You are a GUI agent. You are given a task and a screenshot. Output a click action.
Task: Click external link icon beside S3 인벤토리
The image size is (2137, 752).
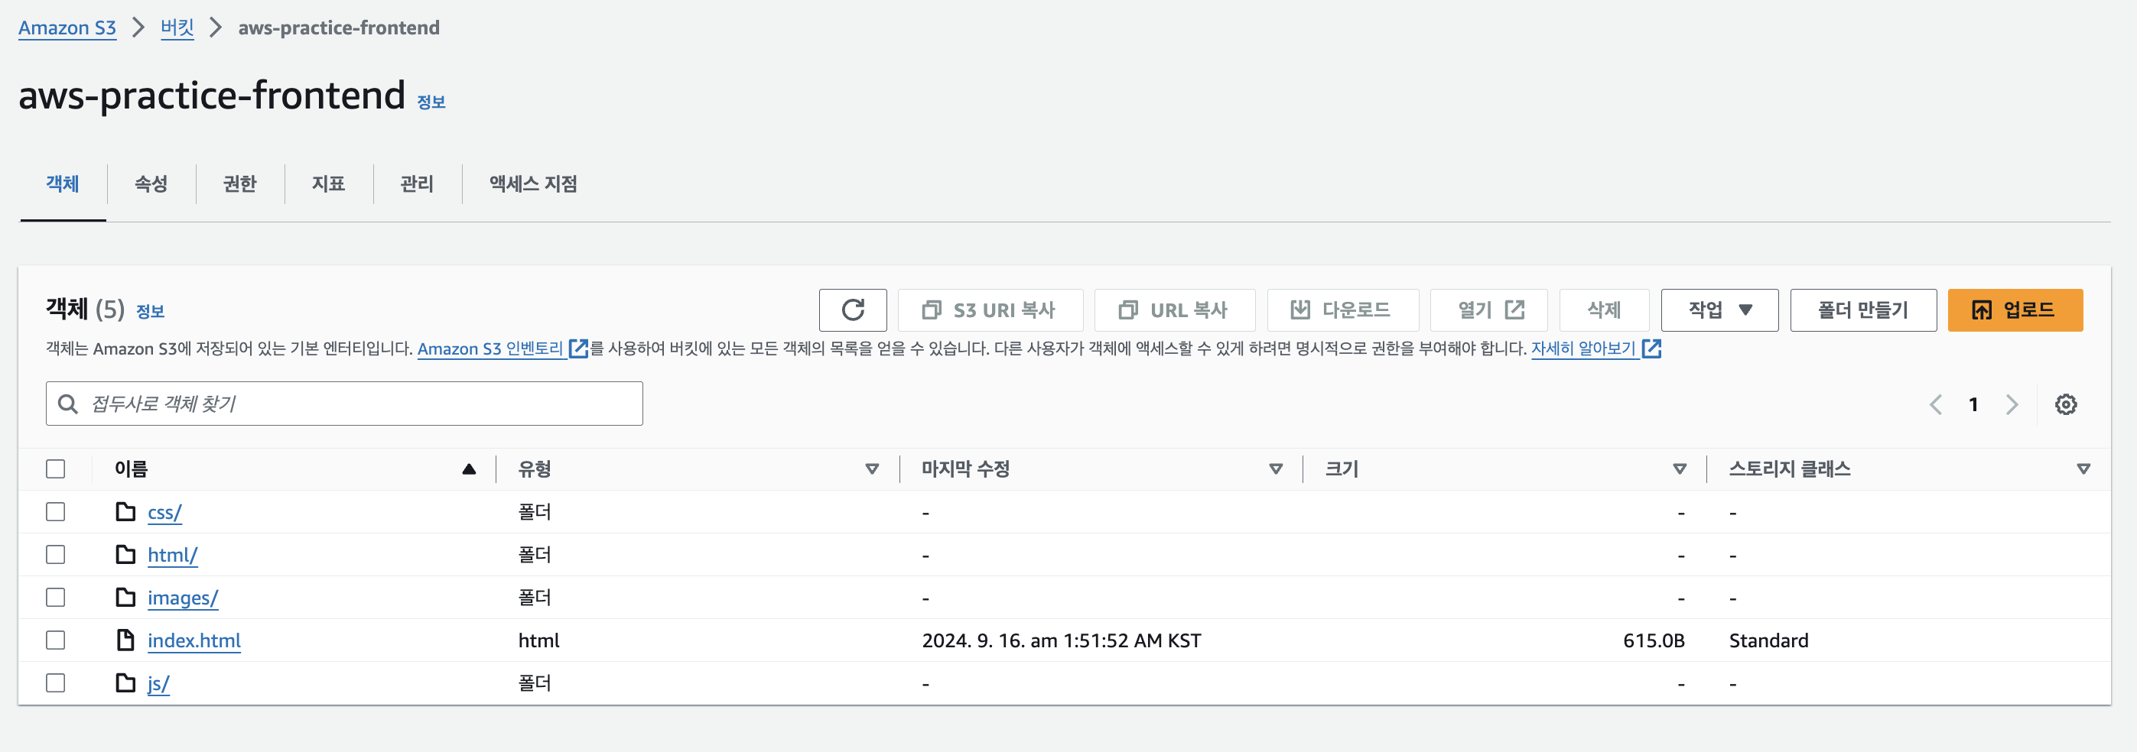[x=578, y=348]
